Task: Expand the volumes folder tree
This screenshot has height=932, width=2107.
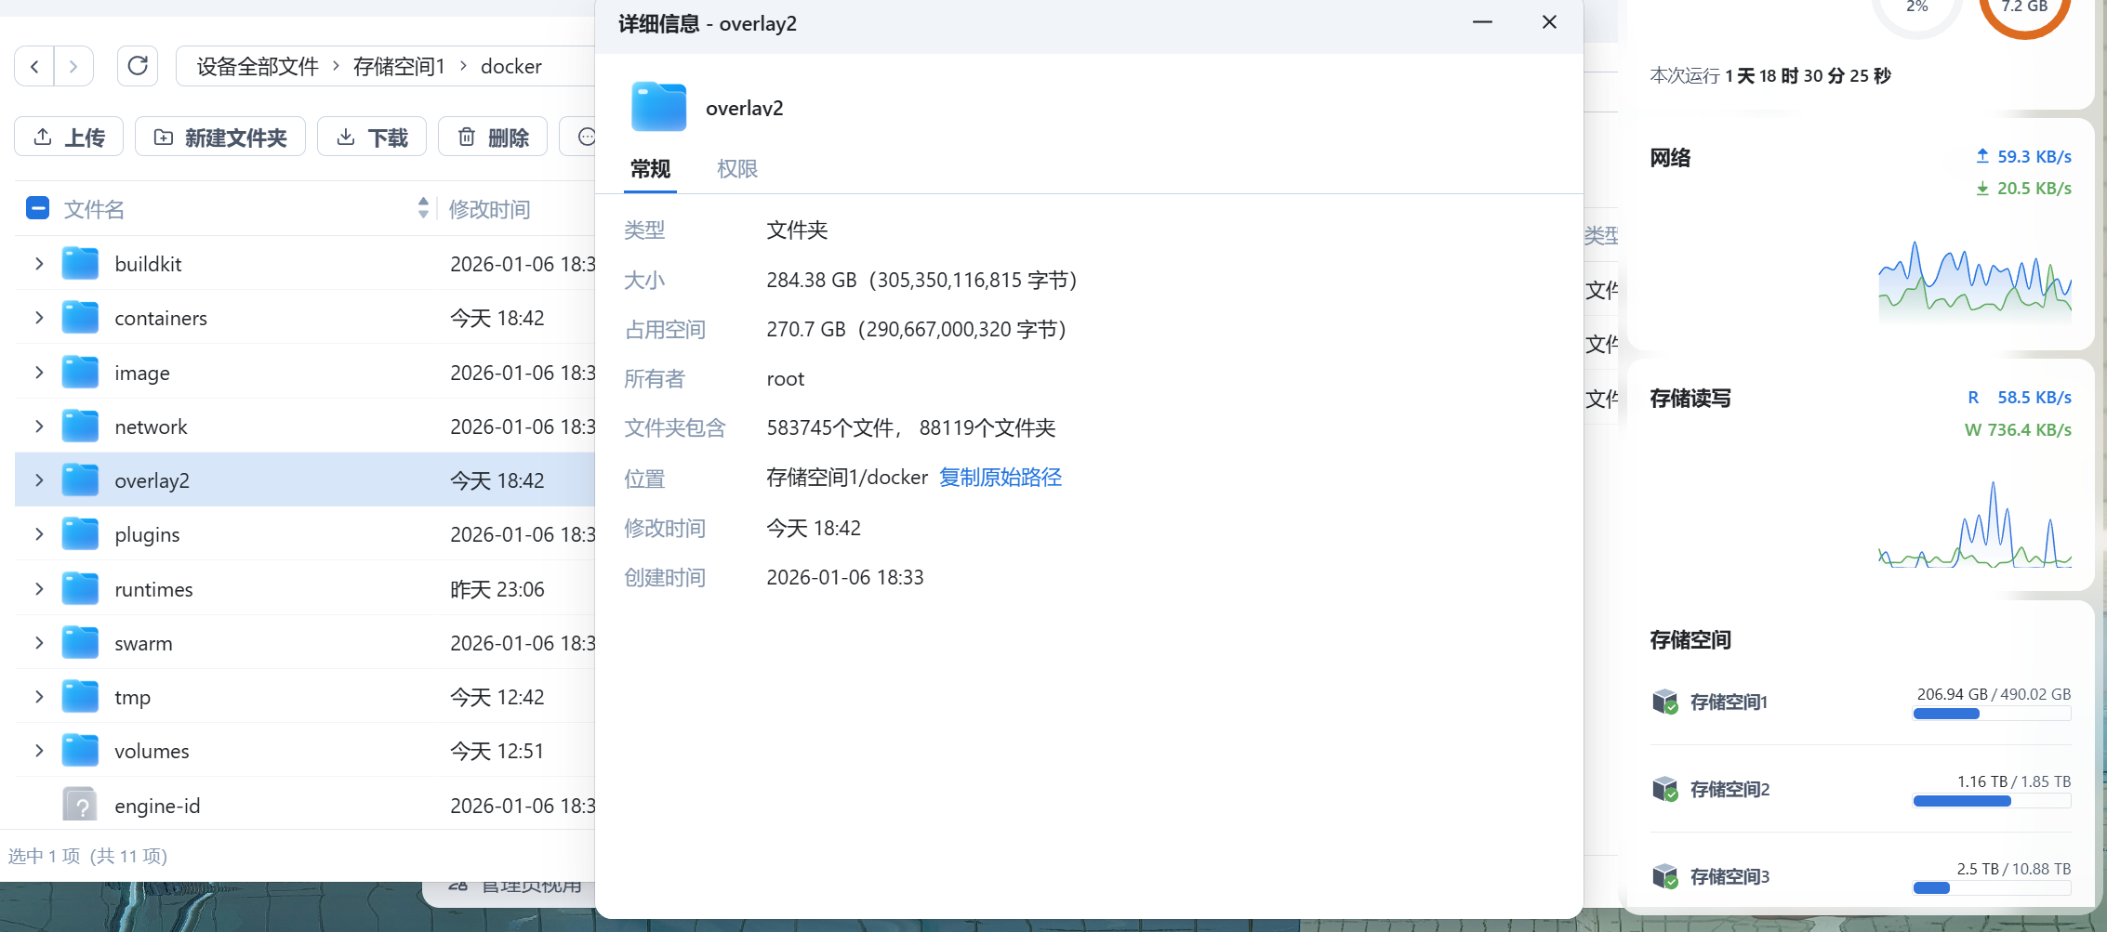Action: click(38, 751)
